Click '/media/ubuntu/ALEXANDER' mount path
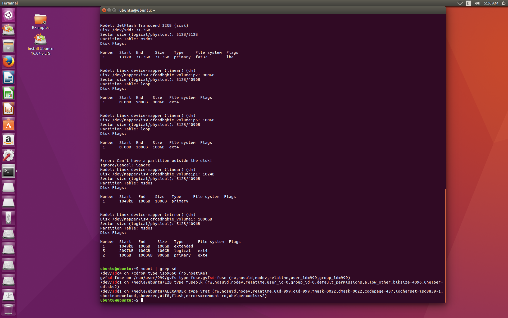The image size is (508, 318). (x=158, y=291)
